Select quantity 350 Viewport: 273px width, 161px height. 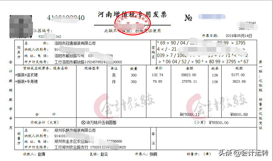pyautogui.click(x=134, y=82)
